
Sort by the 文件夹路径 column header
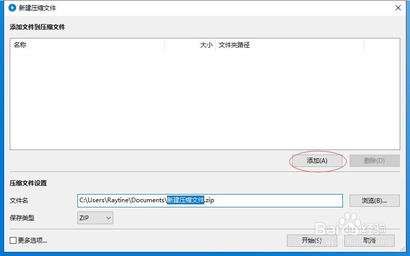click(290, 45)
